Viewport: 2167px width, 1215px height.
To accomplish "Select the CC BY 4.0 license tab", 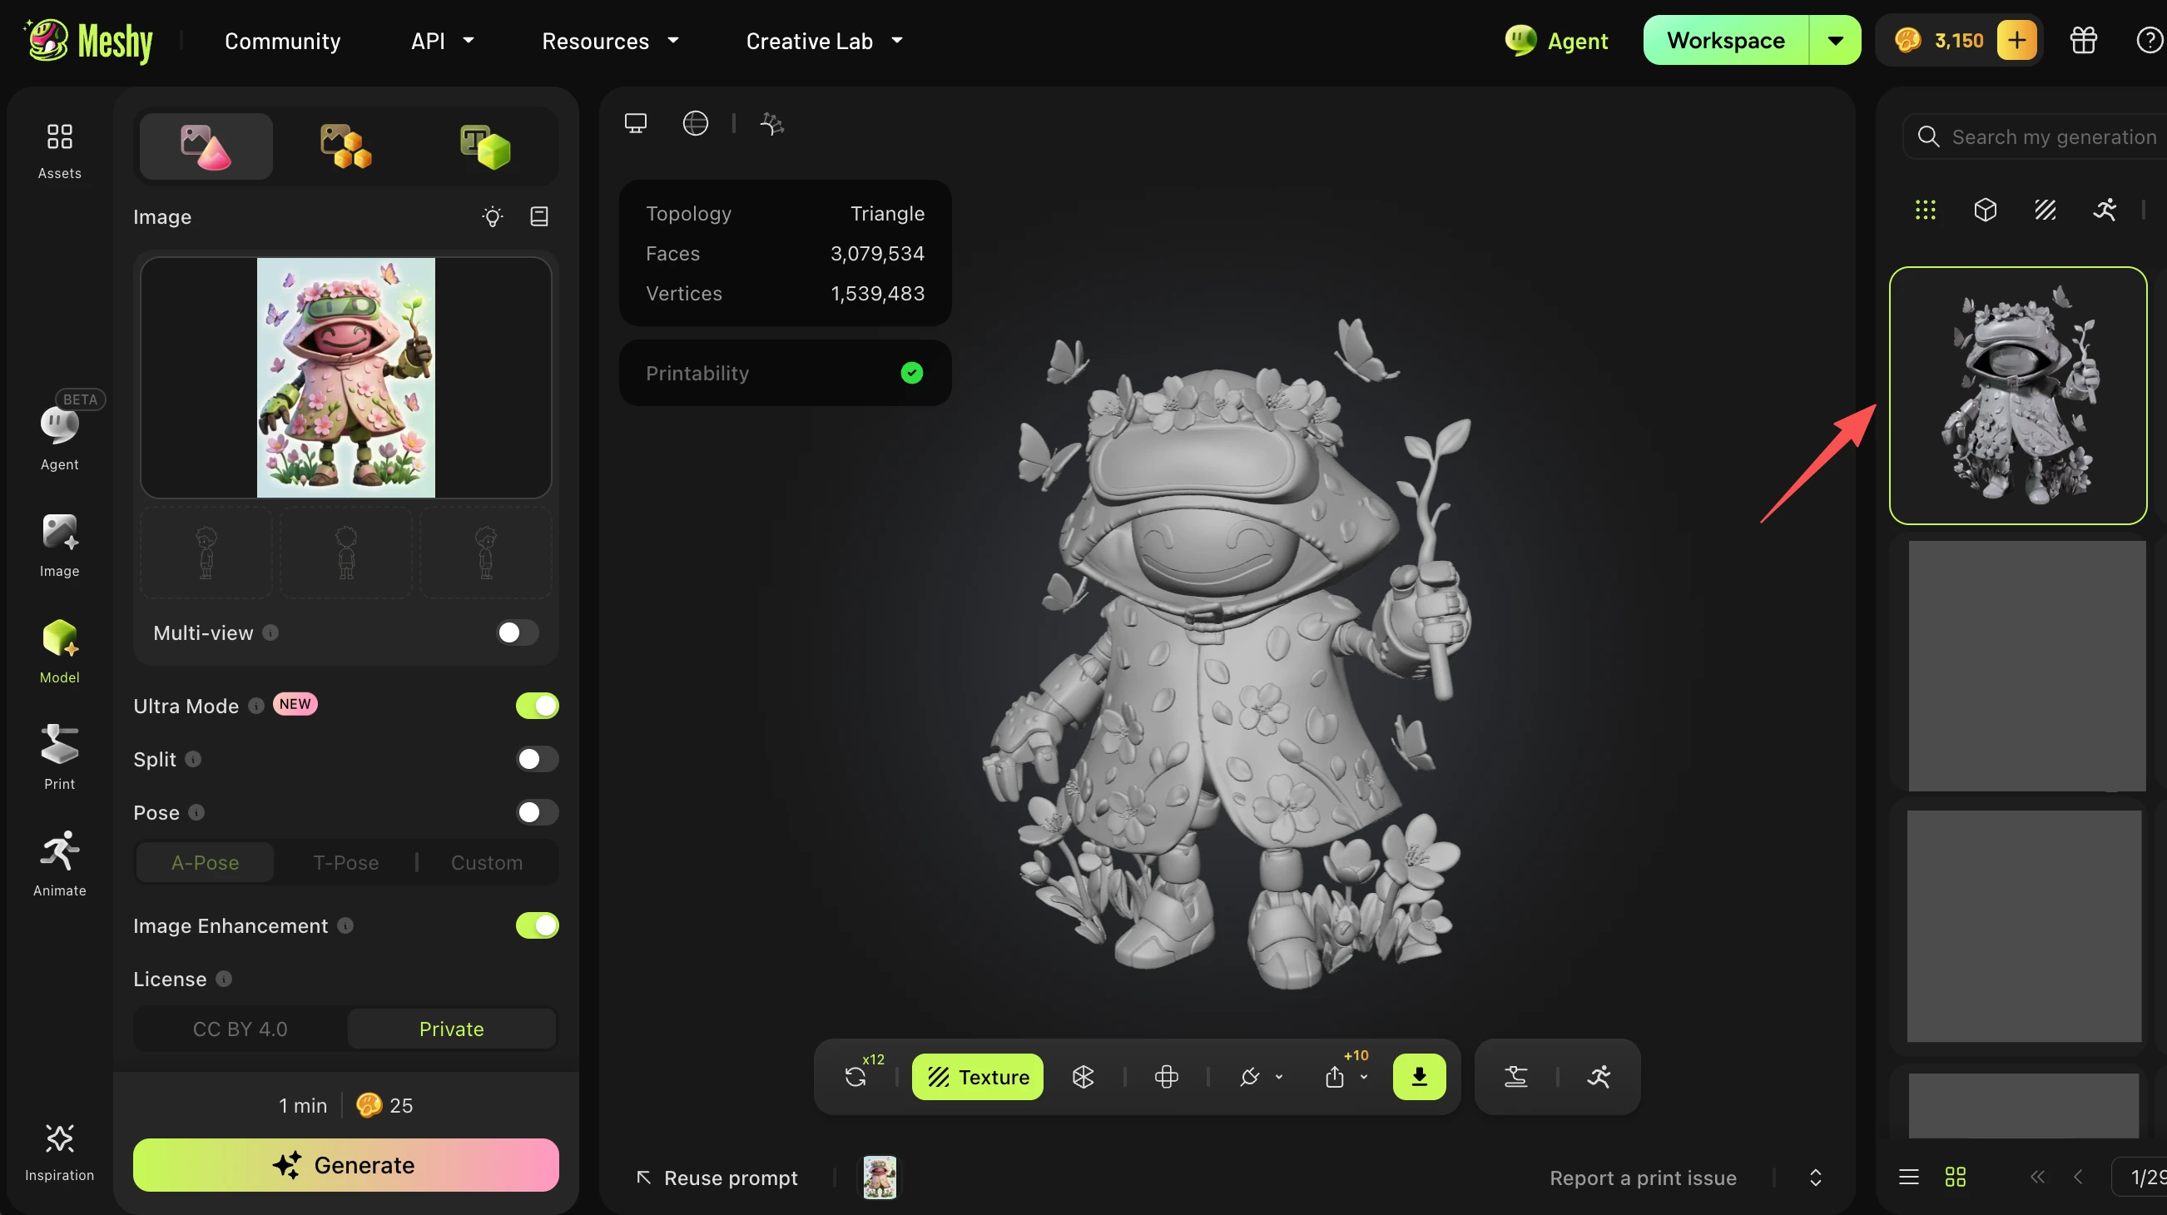I will pos(240,1029).
